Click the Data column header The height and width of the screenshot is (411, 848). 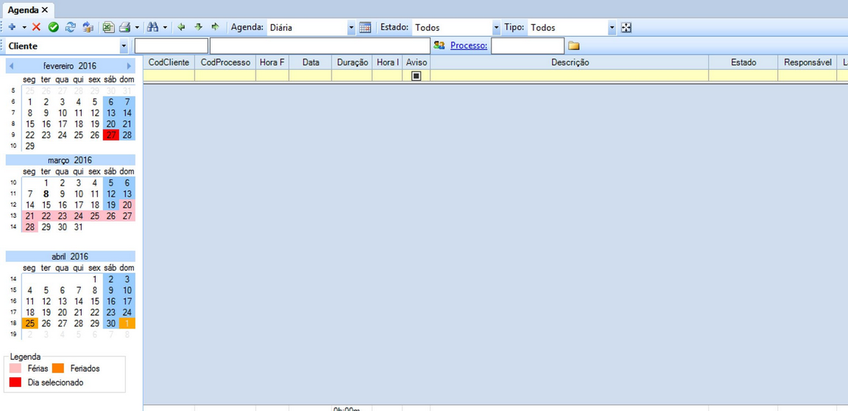pos(310,62)
